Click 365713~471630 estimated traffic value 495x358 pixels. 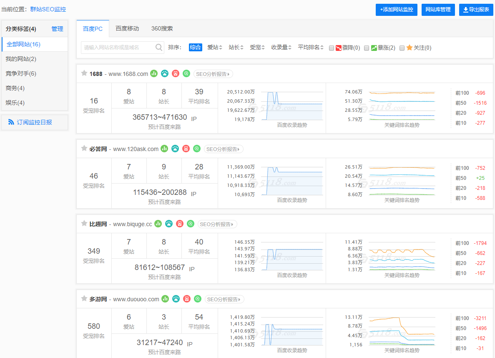(160, 117)
